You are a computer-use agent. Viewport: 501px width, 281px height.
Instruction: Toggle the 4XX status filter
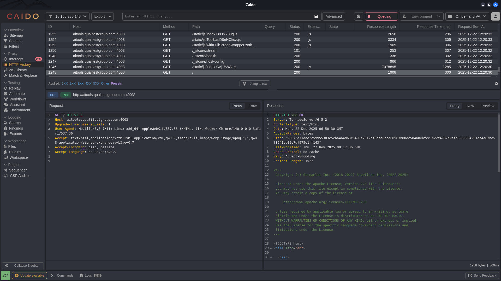pyautogui.click(x=88, y=84)
